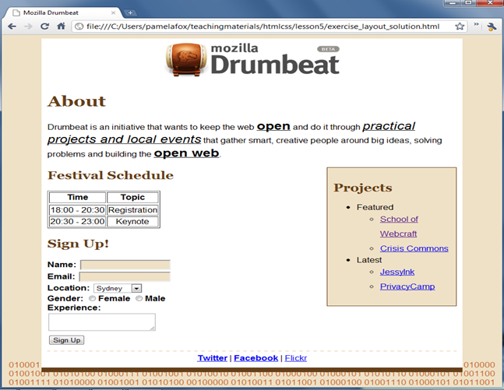Image resolution: width=504 pixels, height=390 pixels.
Task: Open the JessyInk project link
Action: 397,272
